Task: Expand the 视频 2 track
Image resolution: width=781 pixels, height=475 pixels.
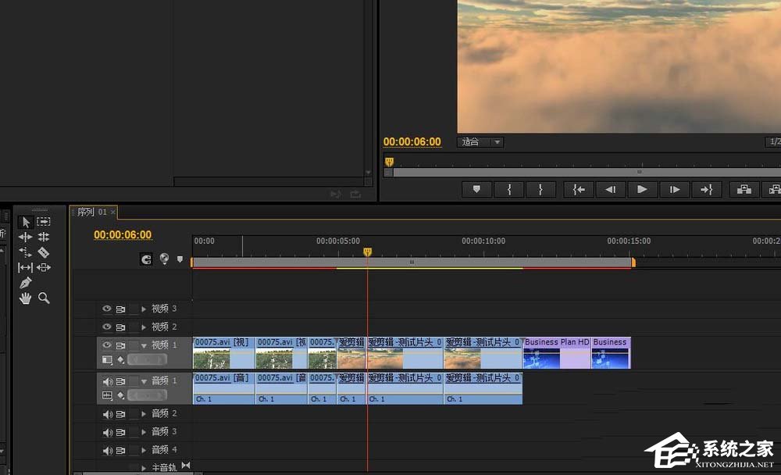Action: pos(144,327)
